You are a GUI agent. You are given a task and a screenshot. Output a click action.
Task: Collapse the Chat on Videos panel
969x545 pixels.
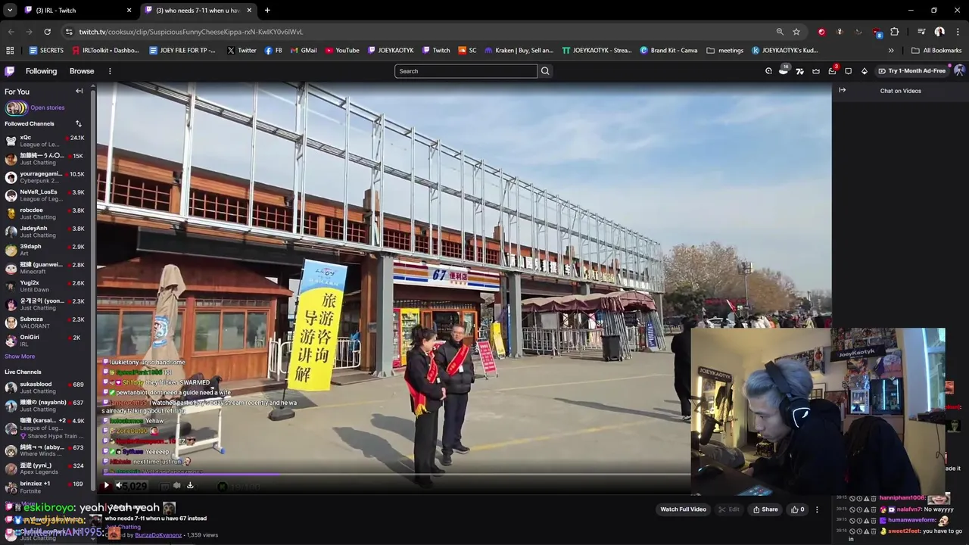point(842,90)
